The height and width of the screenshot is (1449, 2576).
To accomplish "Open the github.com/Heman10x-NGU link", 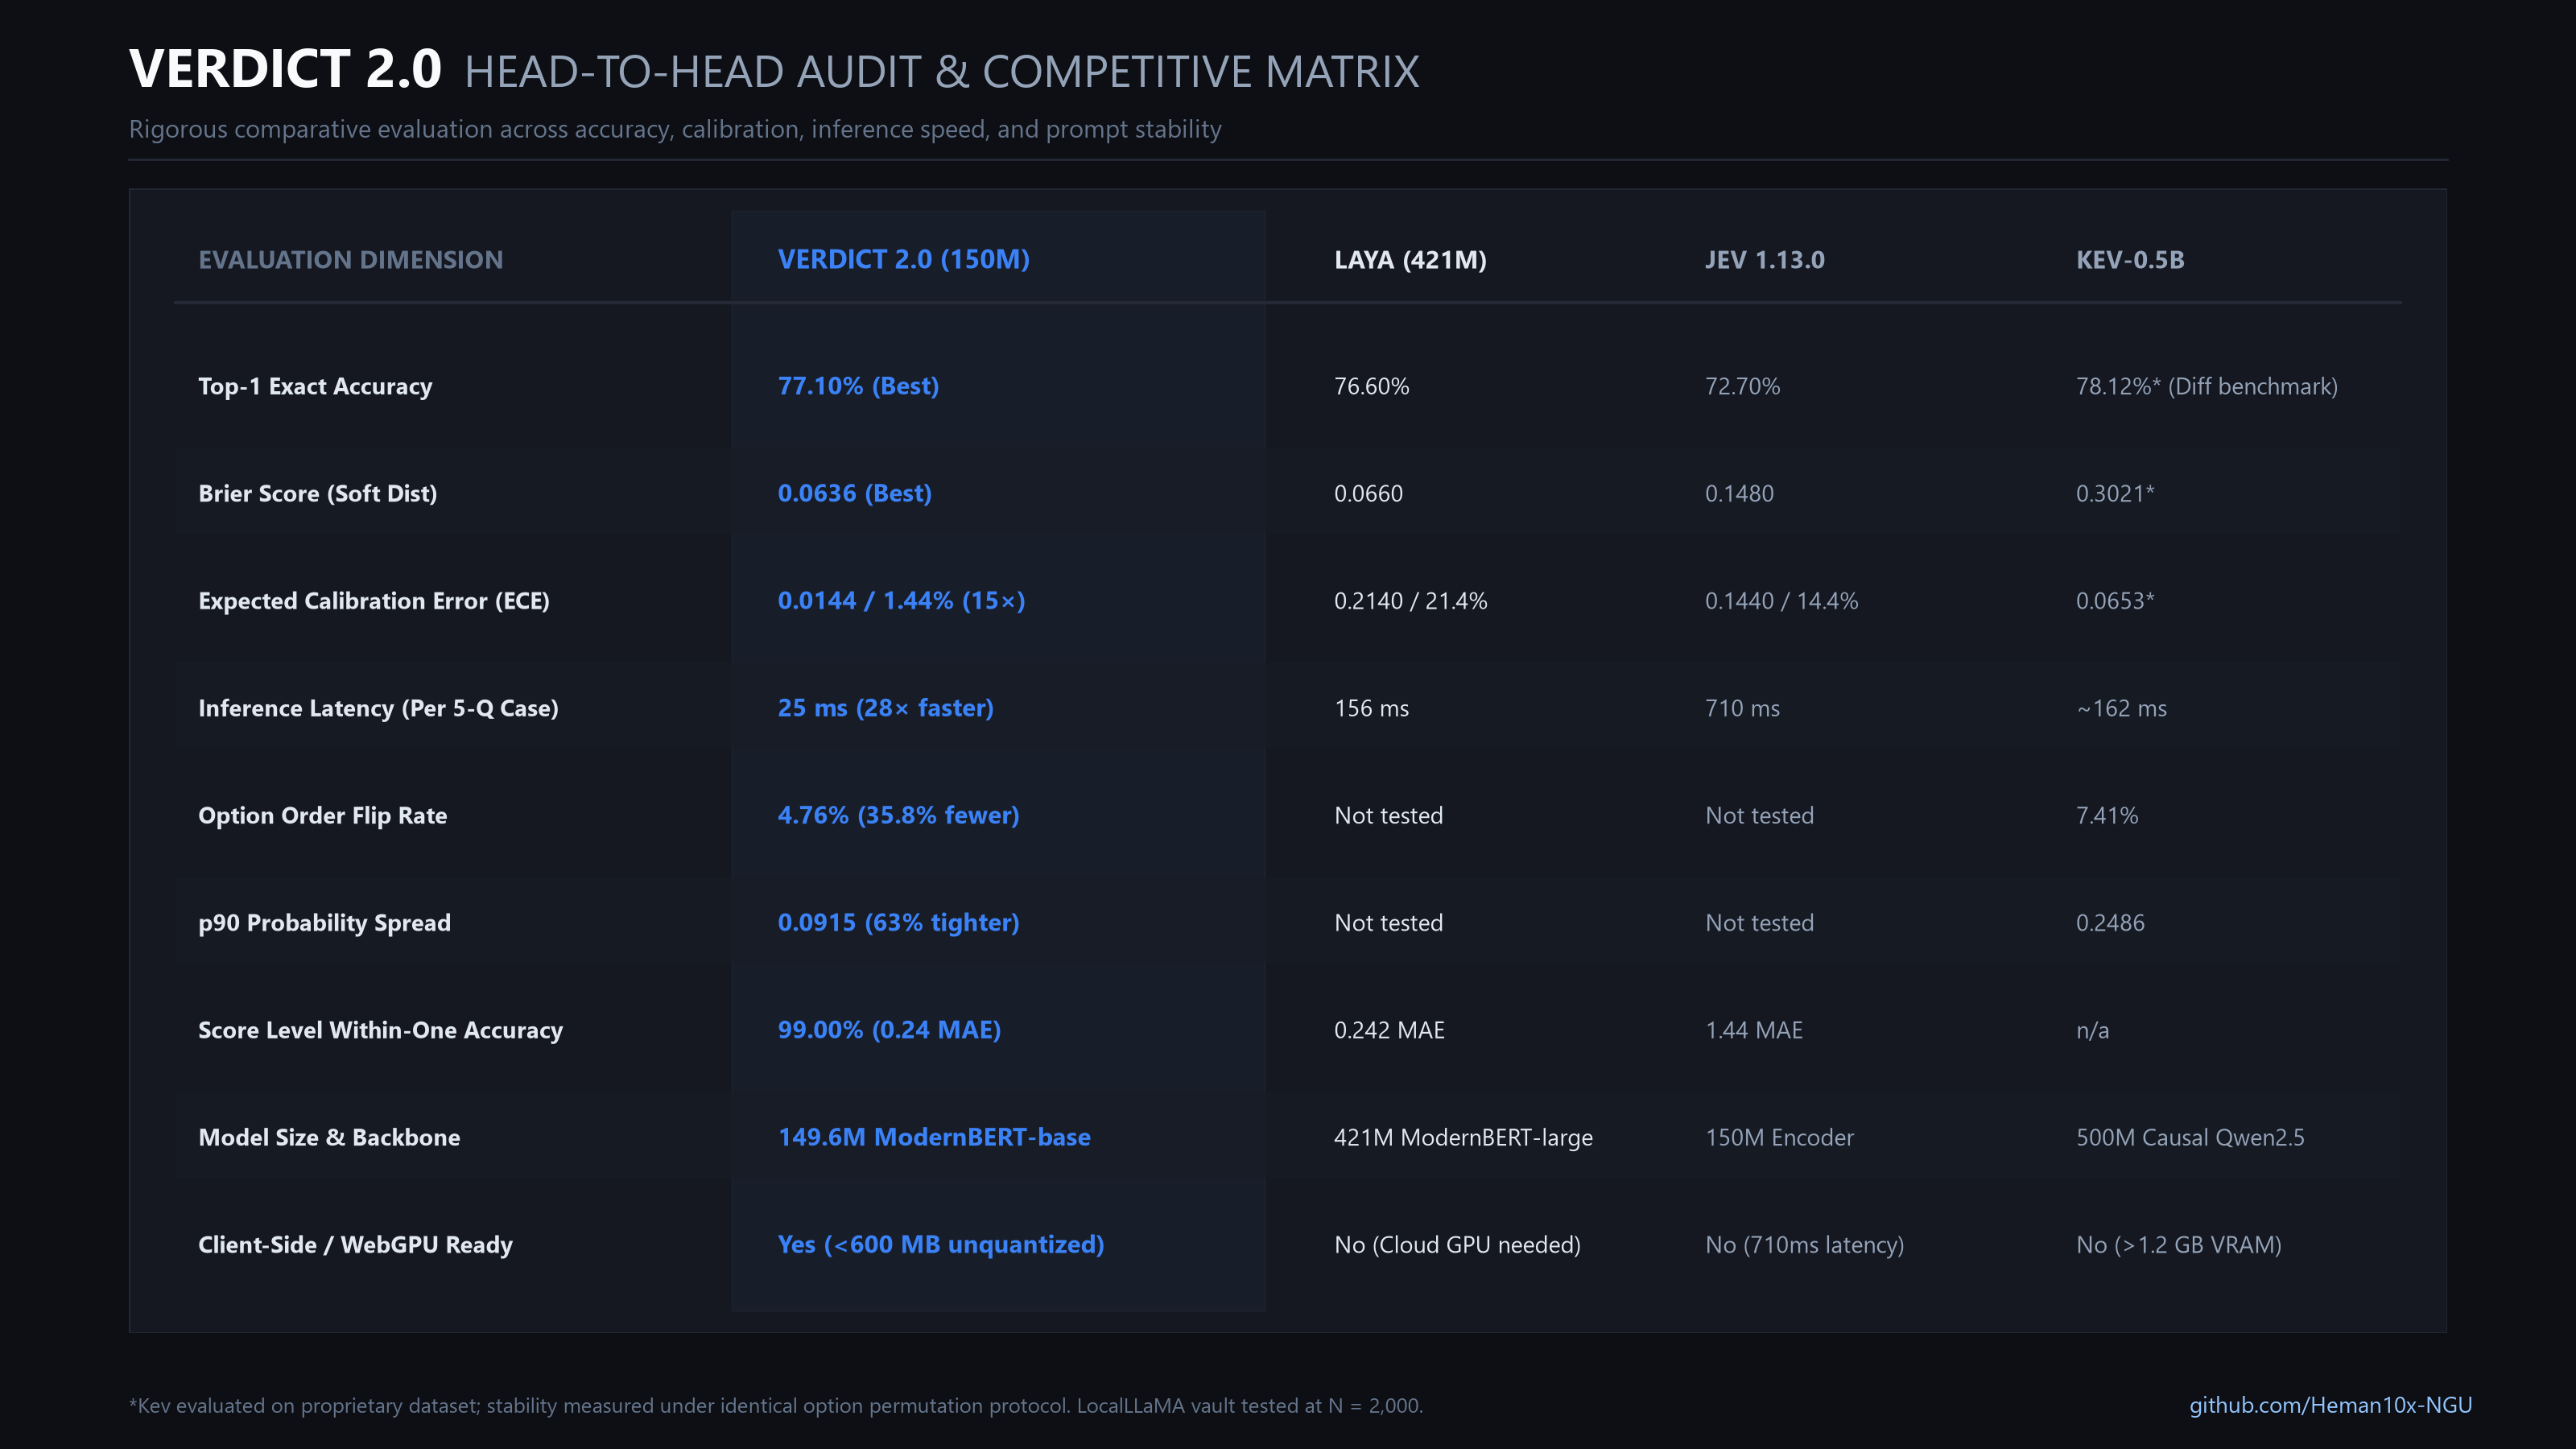I will [2330, 1405].
